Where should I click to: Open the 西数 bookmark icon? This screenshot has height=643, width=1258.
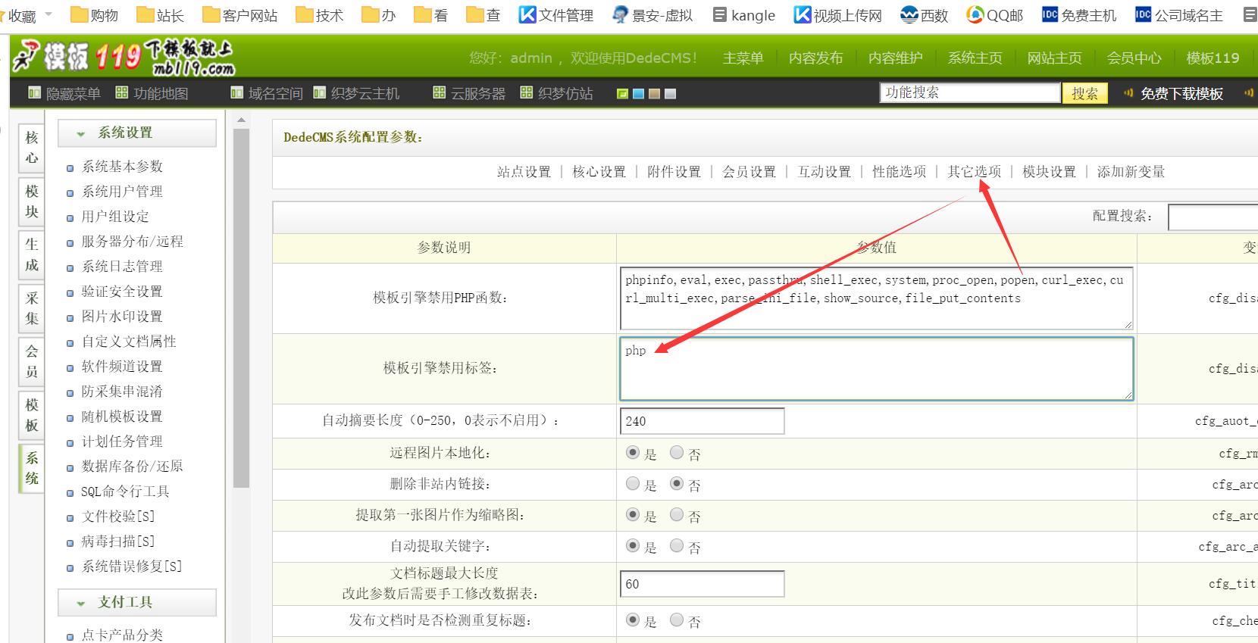pos(909,14)
